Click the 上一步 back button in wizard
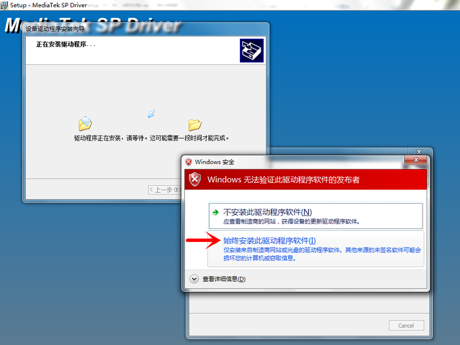Screen dimensions: 460x345 click(164, 190)
